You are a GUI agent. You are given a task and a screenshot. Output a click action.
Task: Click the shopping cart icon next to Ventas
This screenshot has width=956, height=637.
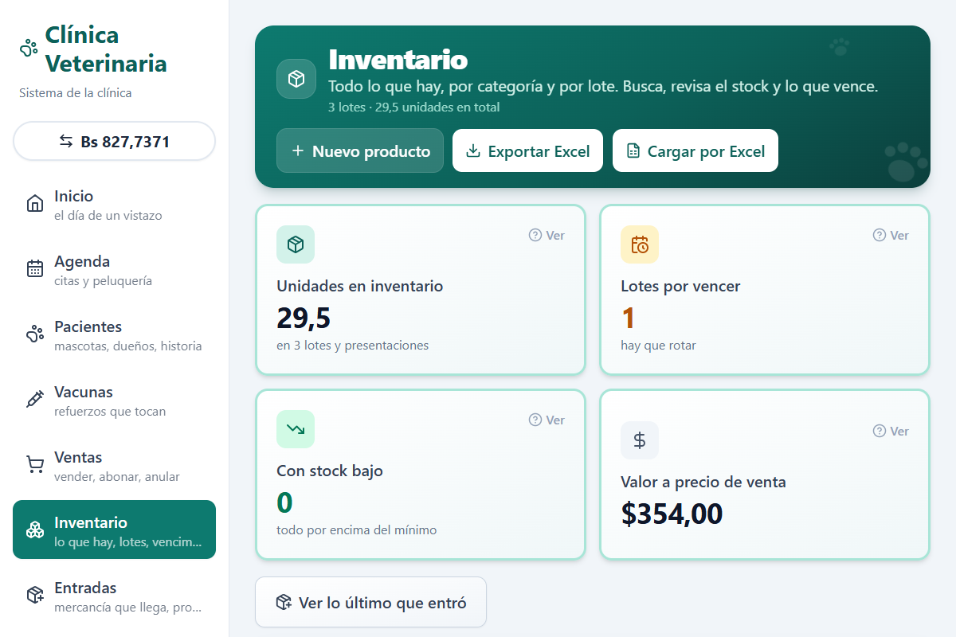pos(35,465)
